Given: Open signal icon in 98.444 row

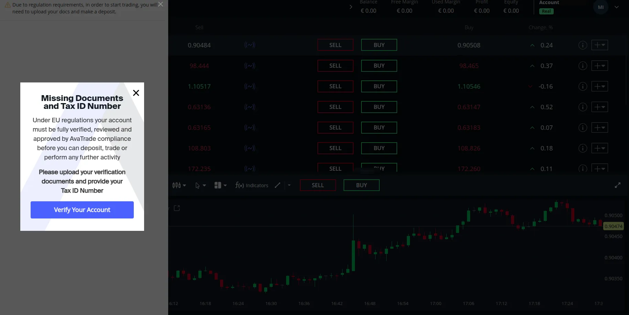Looking at the screenshot, I should 250,66.
